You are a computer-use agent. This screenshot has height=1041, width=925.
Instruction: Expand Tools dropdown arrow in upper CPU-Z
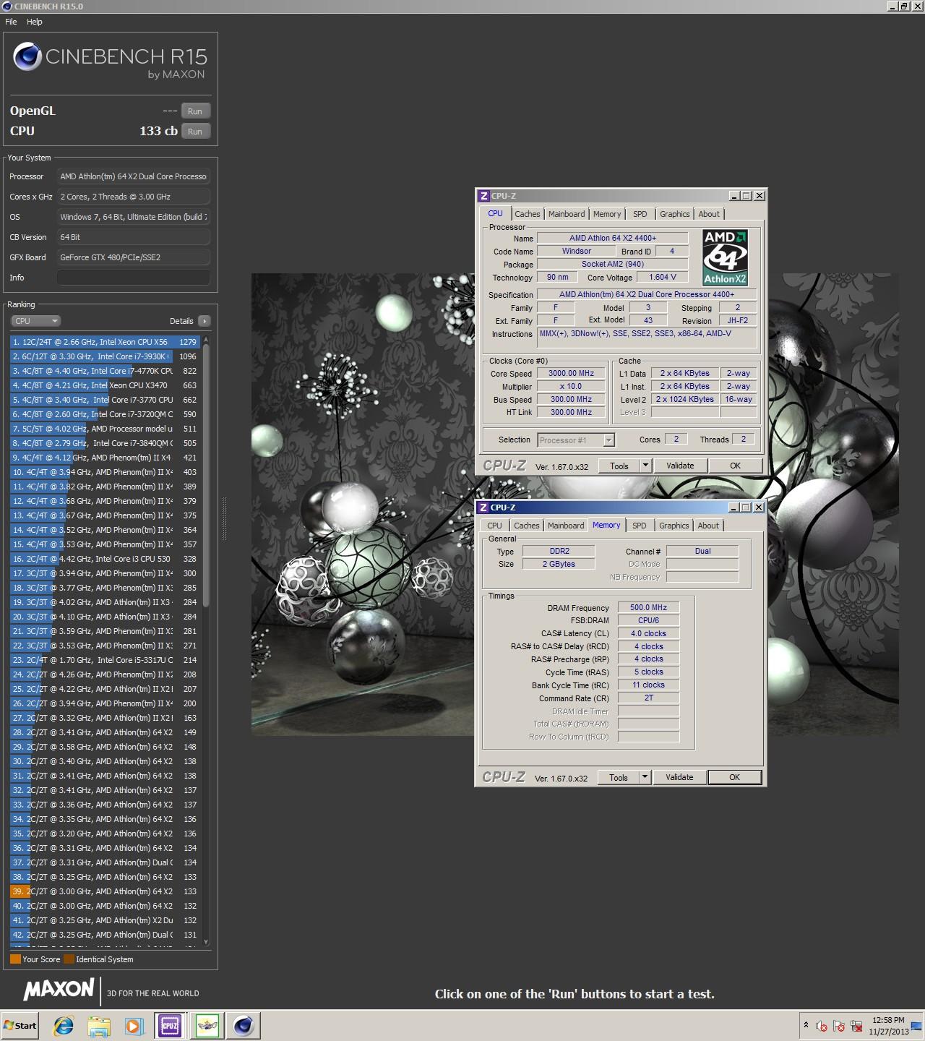[645, 466]
